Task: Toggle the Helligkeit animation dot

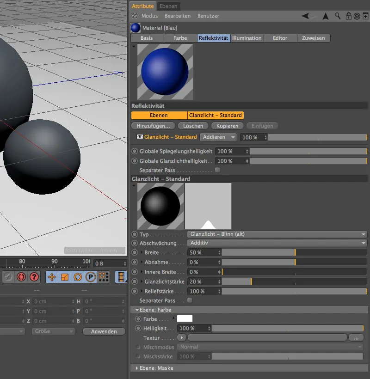Action: point(138,328)
